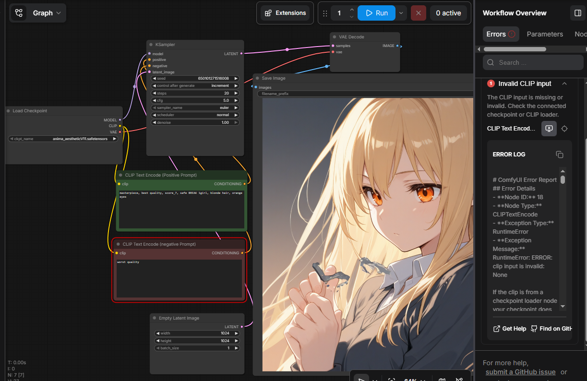
Task: Click the negative prompt 'worst quality' text box
Action: [179, 279]
